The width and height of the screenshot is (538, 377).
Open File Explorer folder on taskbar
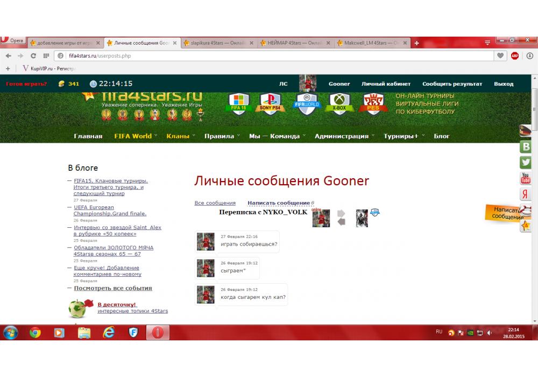(x=84, y=332)
